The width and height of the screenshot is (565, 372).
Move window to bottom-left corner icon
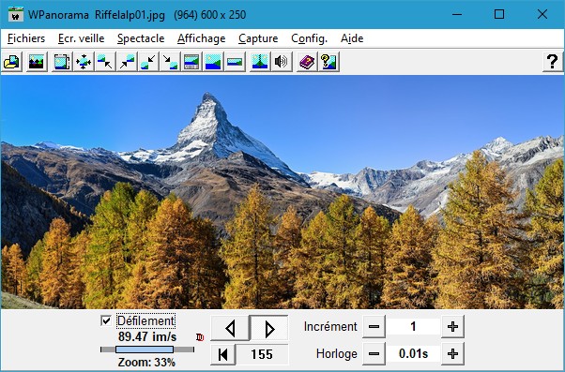[148, 62]
